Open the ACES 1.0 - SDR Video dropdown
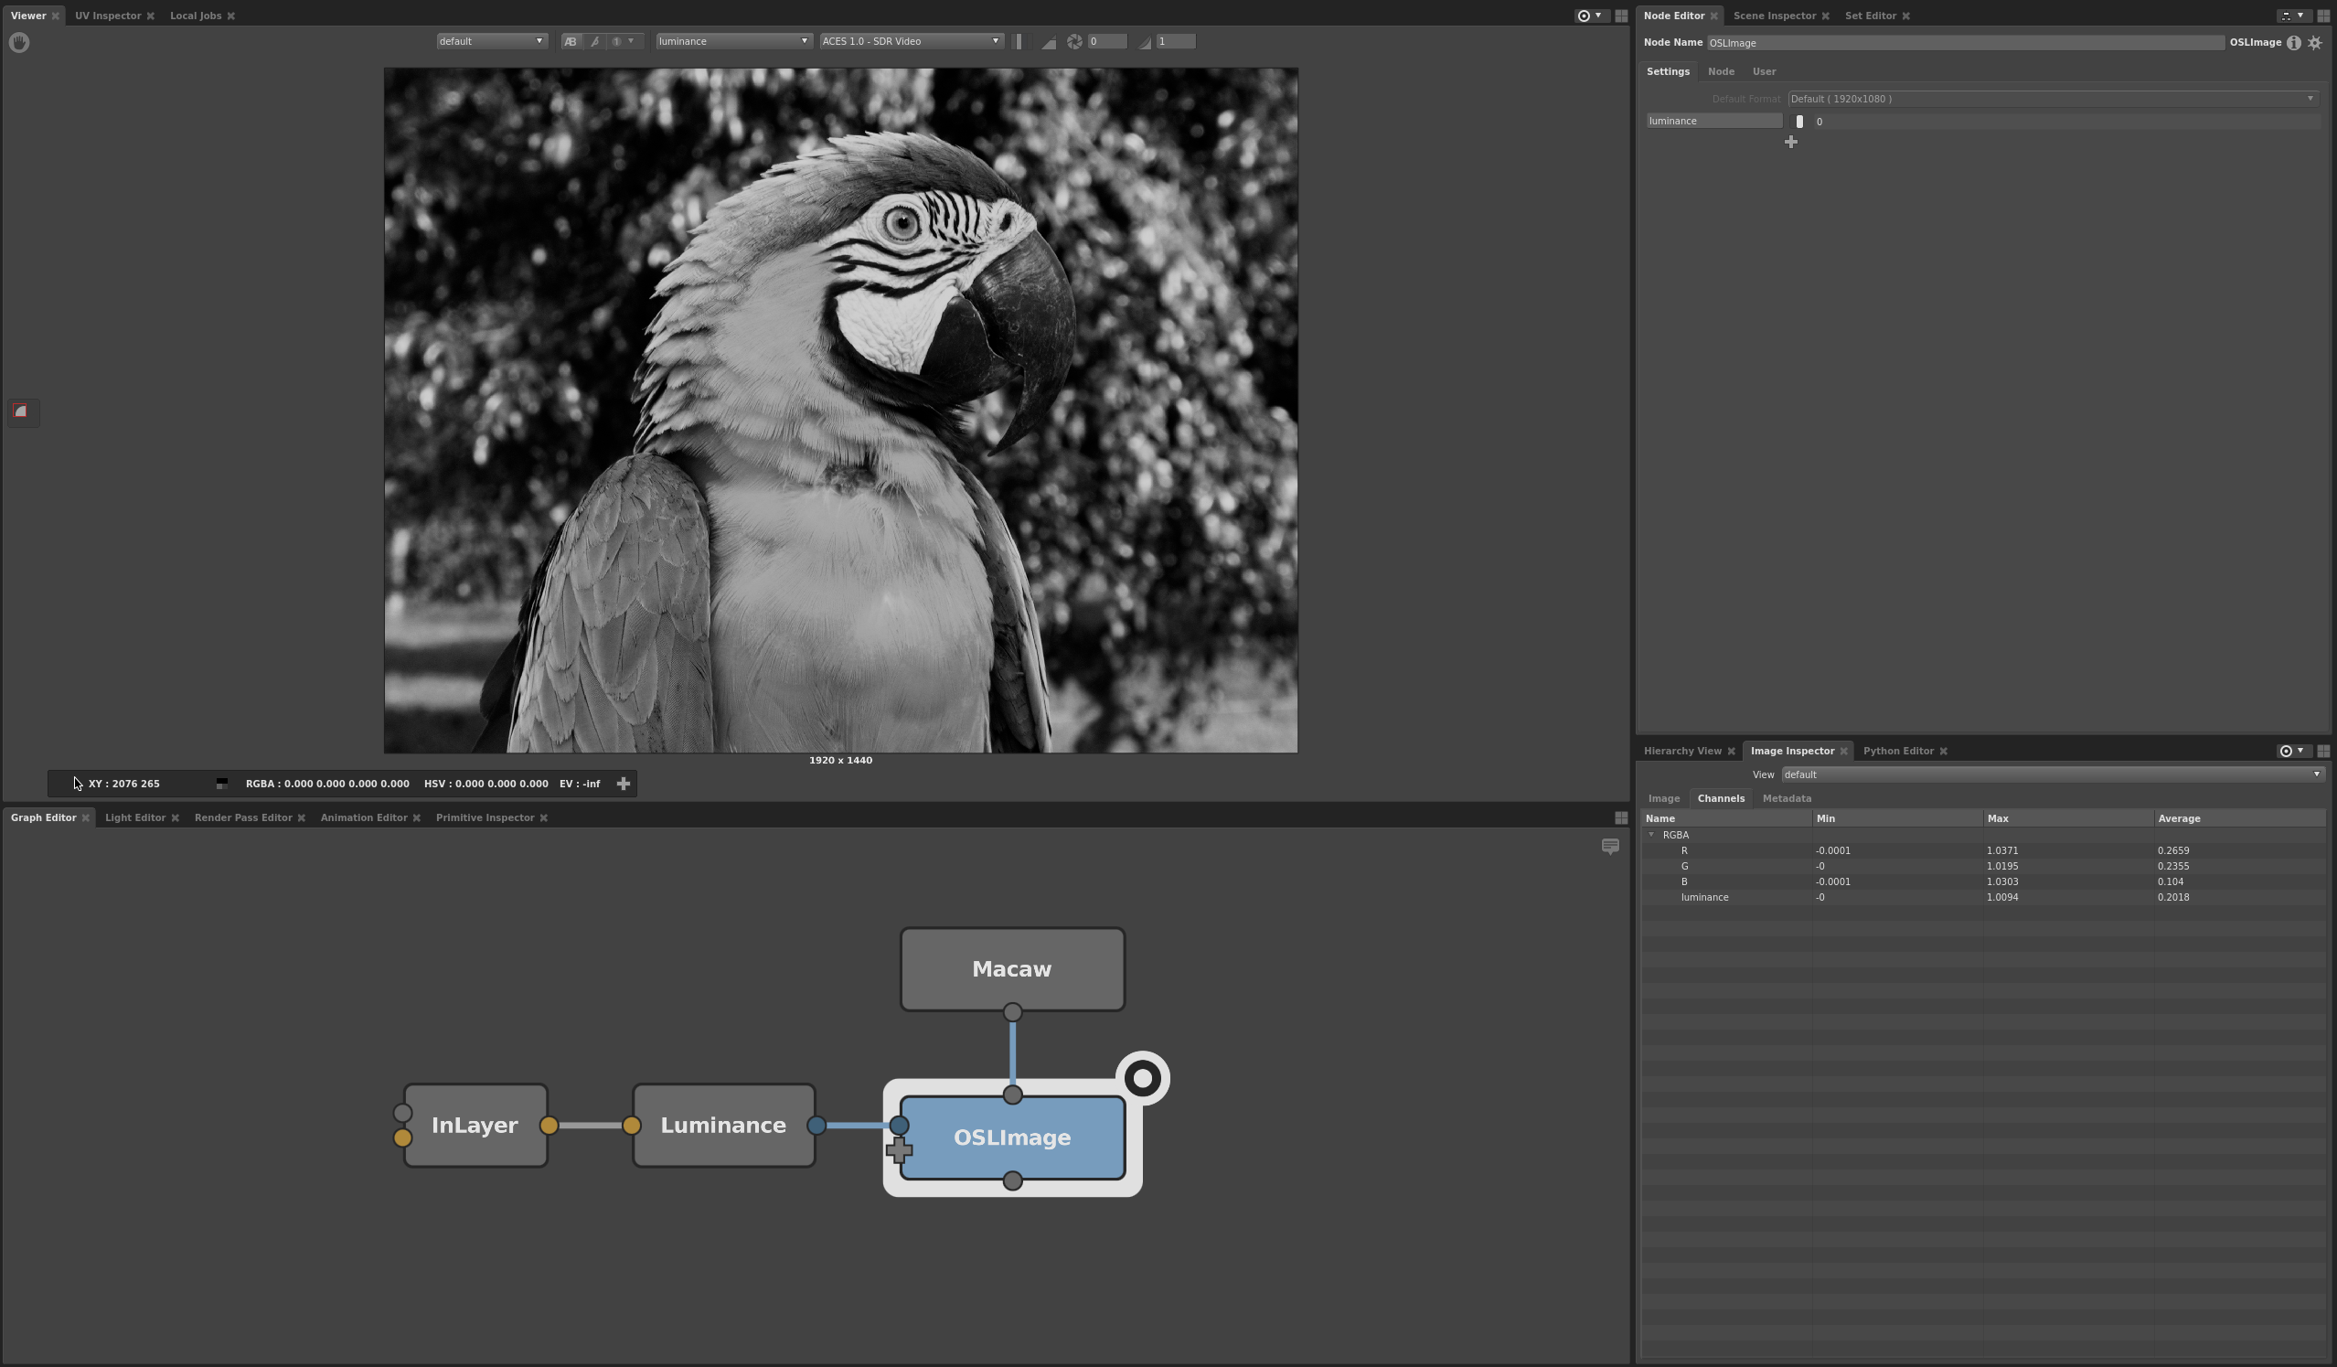Viewport: 2337px width, 1367px height. click(x=911, y=42)
